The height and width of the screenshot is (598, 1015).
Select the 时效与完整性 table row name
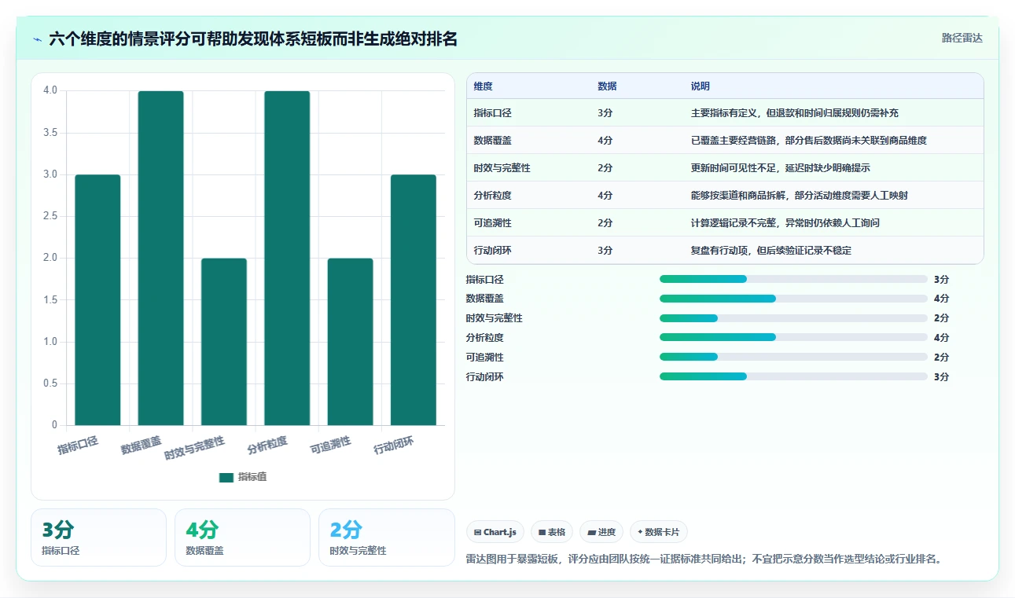pos(502,168)
